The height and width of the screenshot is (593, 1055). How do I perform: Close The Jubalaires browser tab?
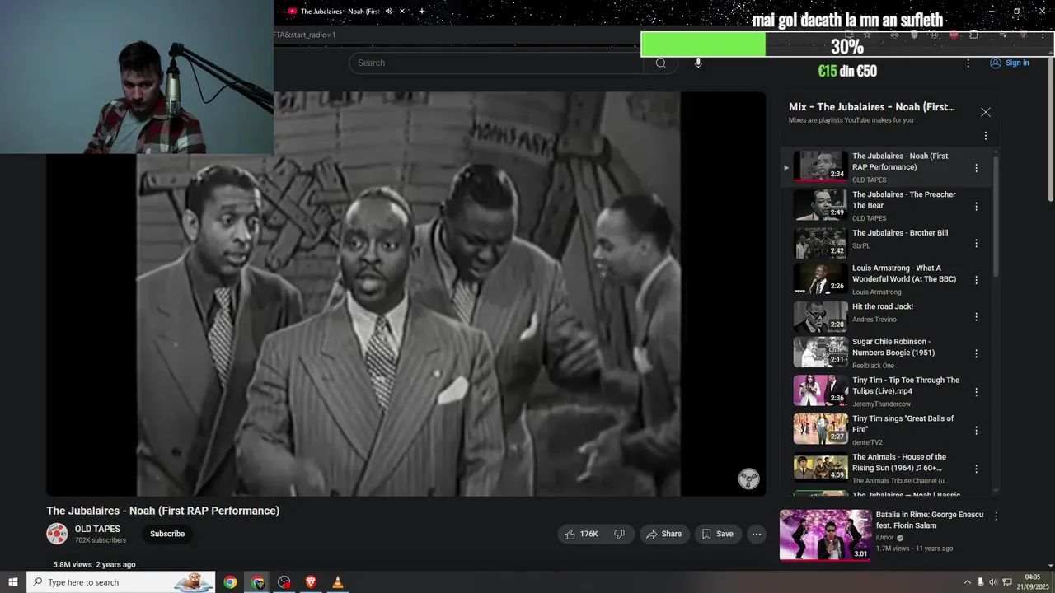[402, 11]
